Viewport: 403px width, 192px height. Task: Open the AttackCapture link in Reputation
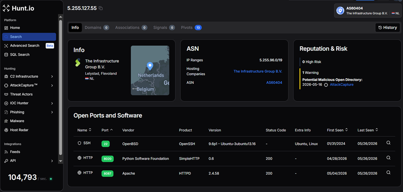click(342, 85)
